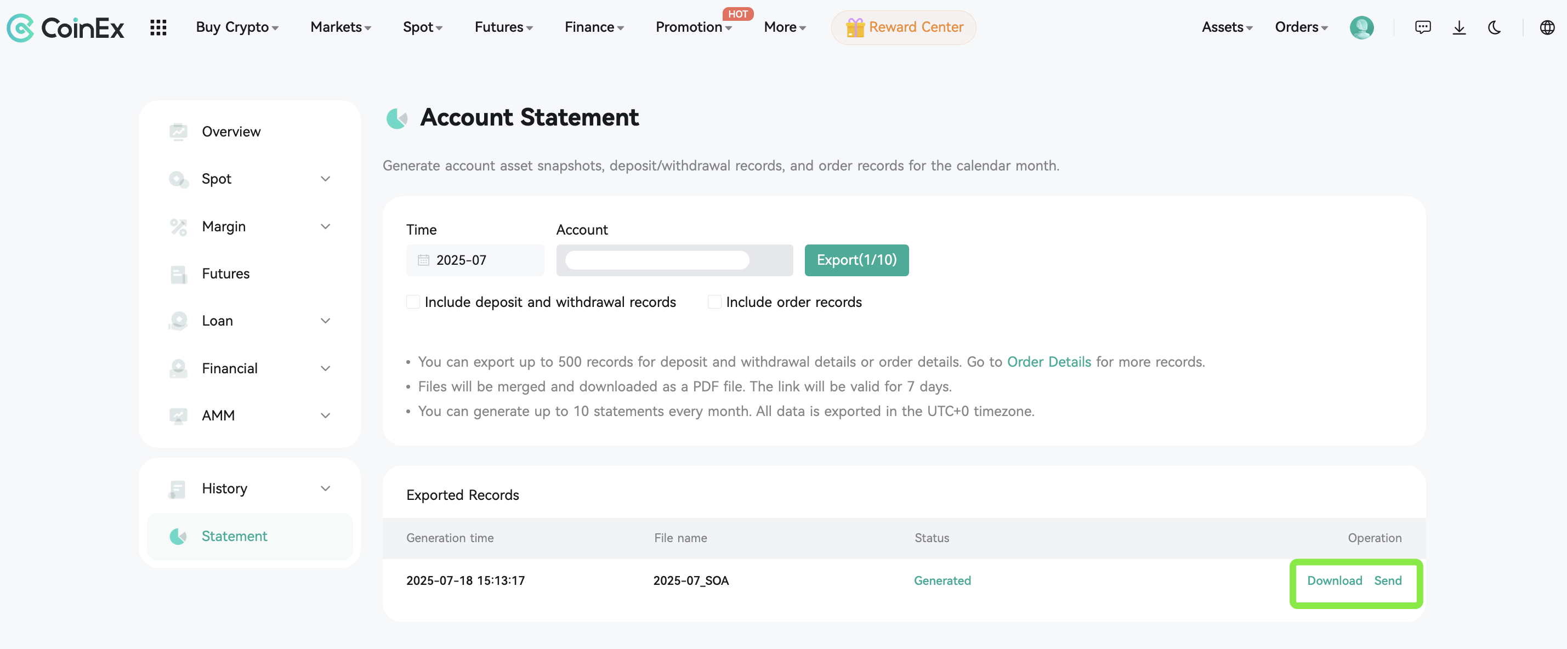Image resolution: width=1567 pixels, height=649 pixels.
Task: Download the 2025-07_SOA statement
Action: coord(1335,580)
